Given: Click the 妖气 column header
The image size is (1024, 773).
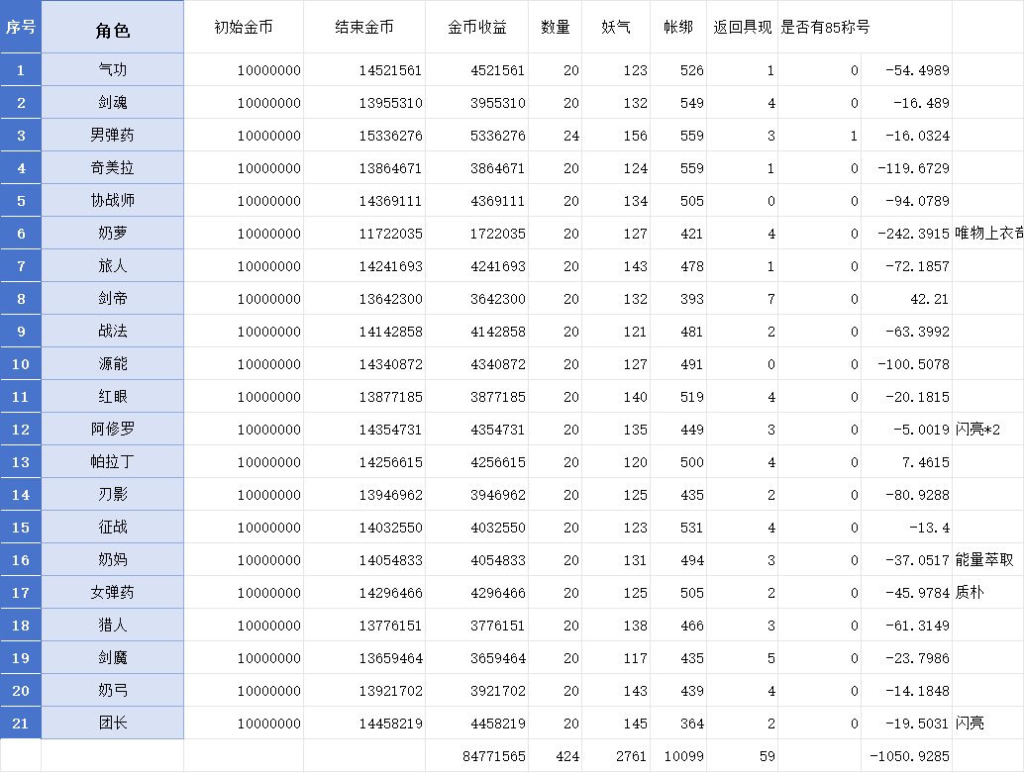Looking at the screenshot, I should pyautogui.click(x=616, y=27).
